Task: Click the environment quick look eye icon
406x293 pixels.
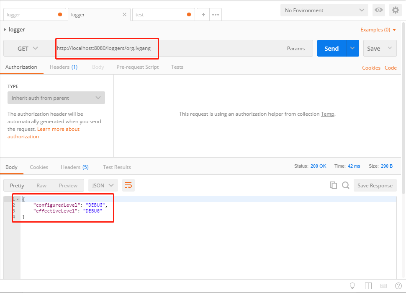Action: (379, 10)
